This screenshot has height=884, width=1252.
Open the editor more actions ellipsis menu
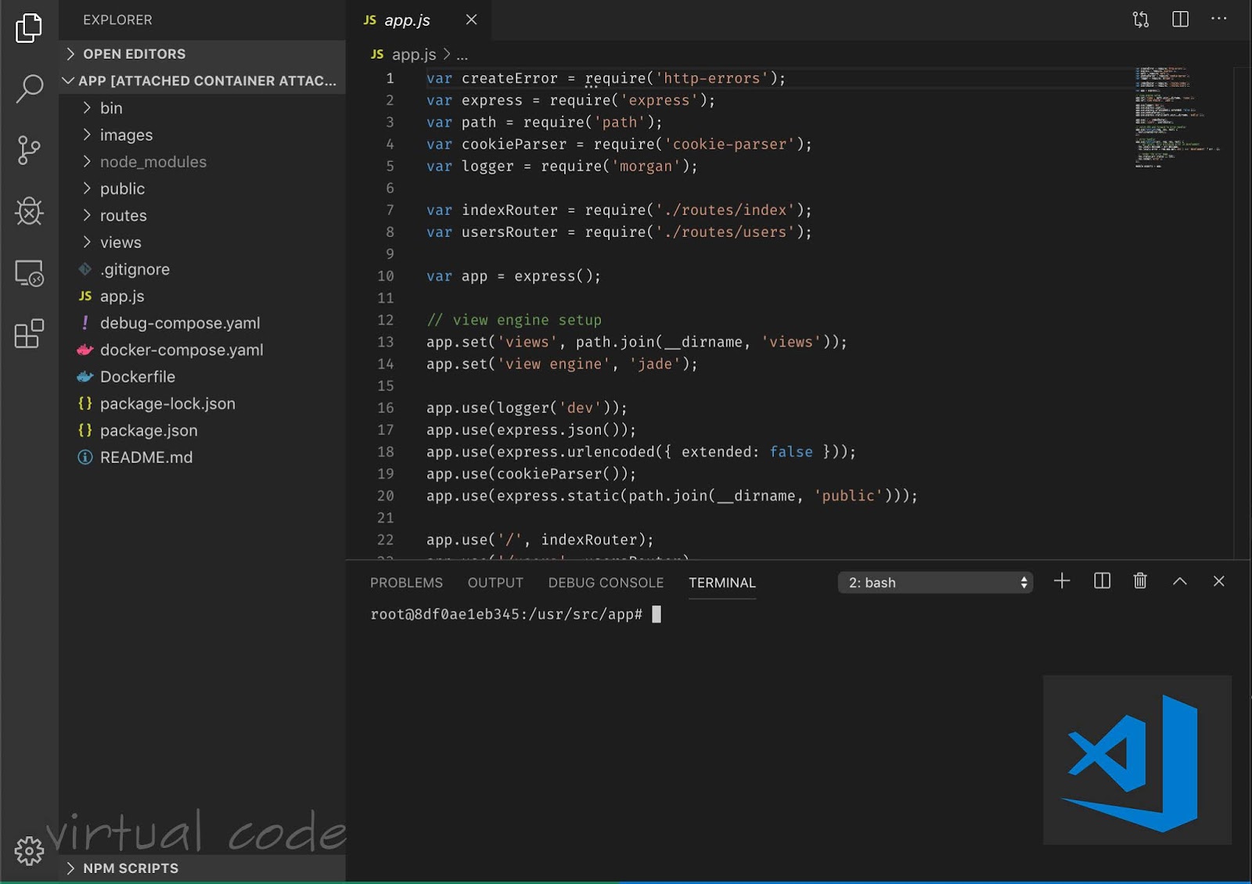(x=1218, y=20)
